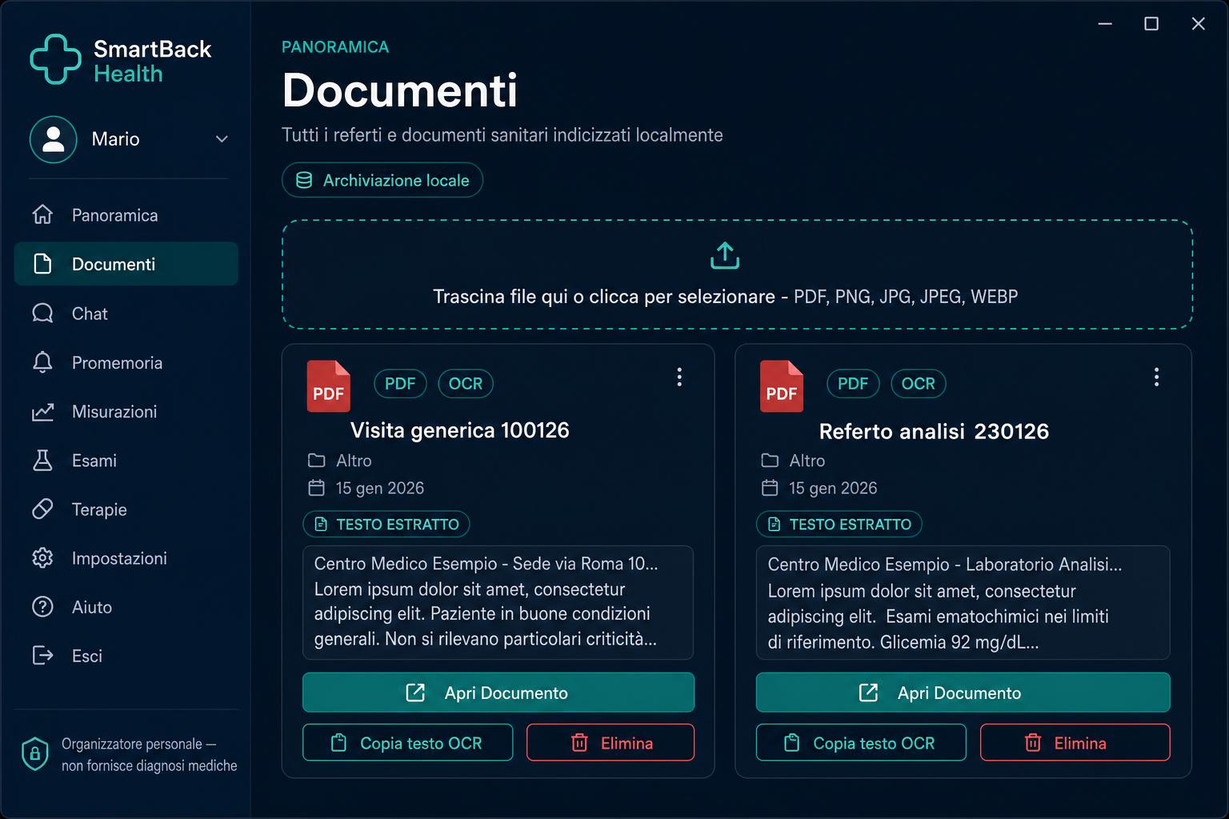The width and height of the screenshot is (1229, 819).
Task: Maximize the SmartBack Health window
Action: point(1151,24)
